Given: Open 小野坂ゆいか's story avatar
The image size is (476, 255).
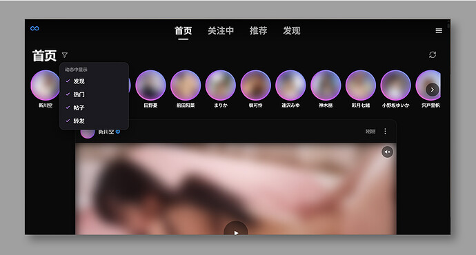Looking at the screenshot, I should tap(395, 85).
